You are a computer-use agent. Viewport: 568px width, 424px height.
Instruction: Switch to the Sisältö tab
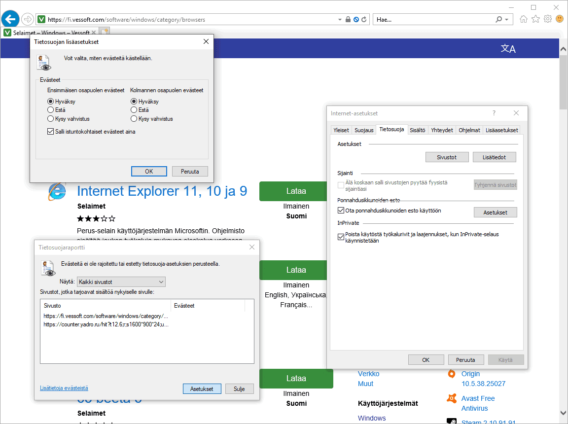coord(417,130)
